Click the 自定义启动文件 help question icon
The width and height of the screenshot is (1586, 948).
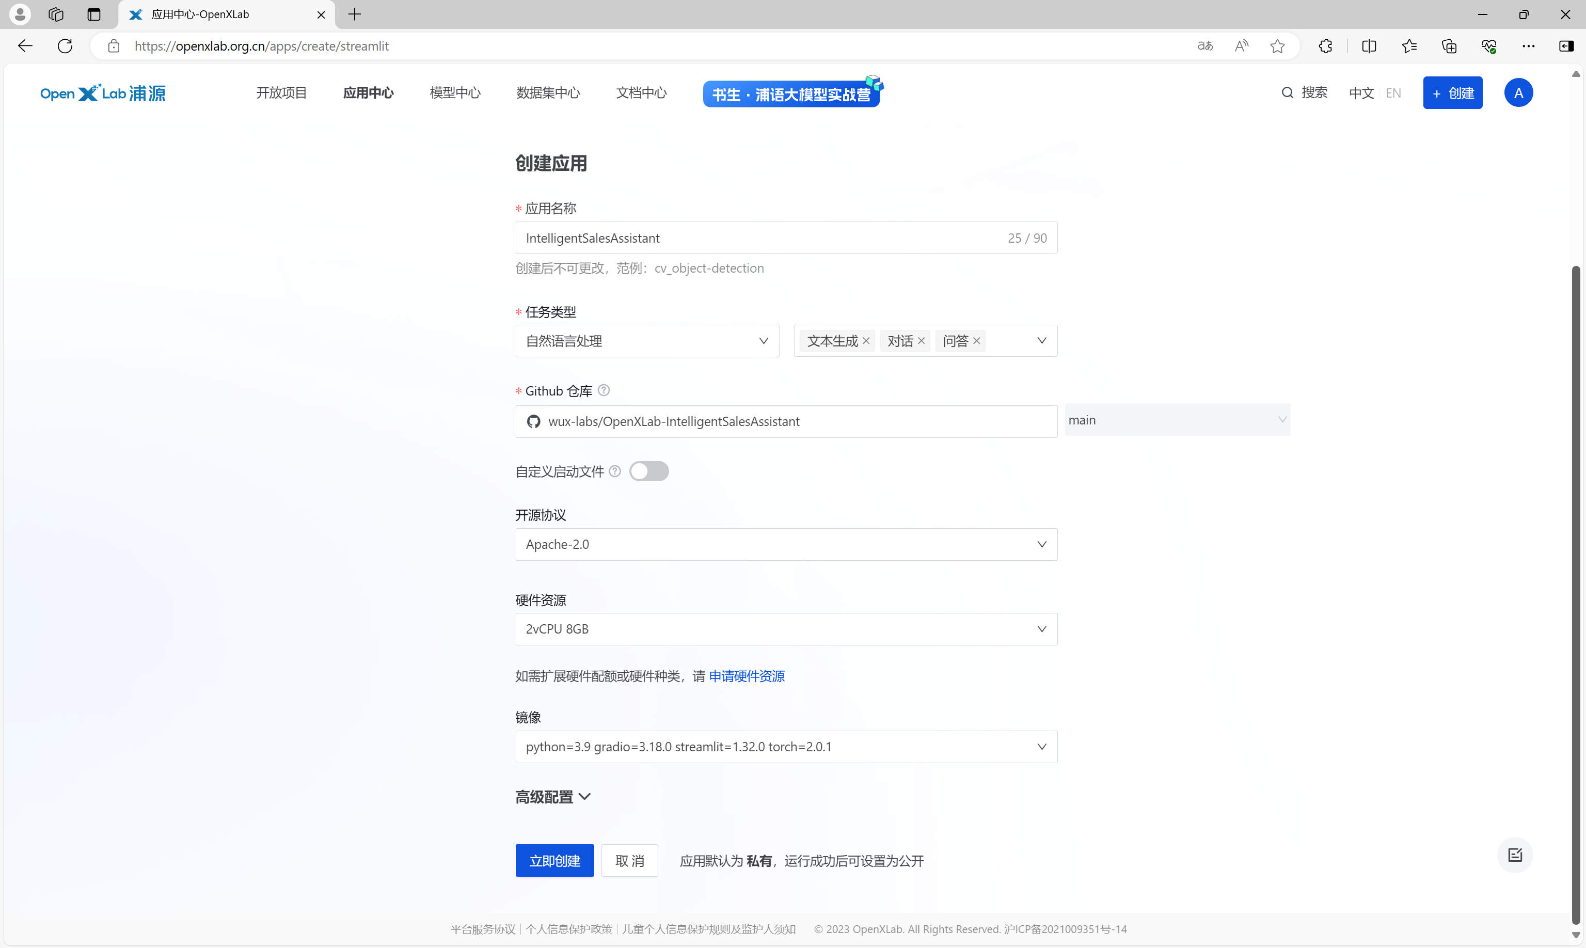click(614, 471)
